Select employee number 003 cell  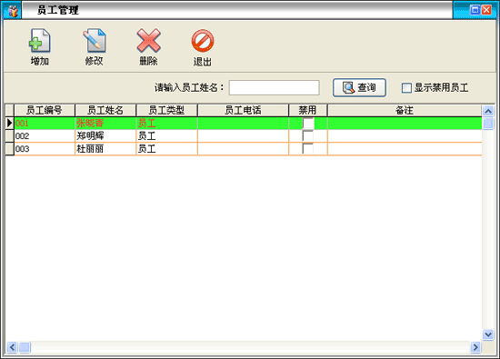click(45, 149)
